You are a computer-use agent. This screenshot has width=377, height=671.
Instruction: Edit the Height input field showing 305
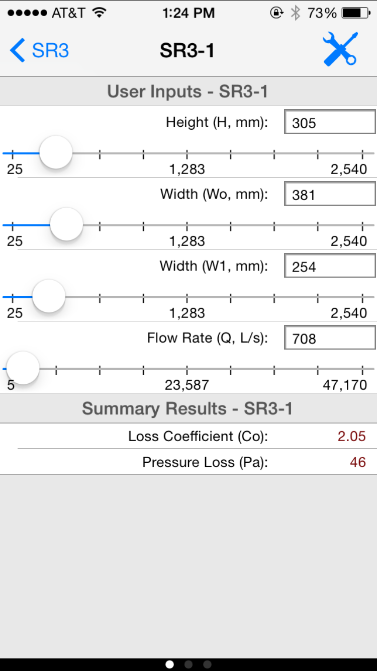click(330, 122)
